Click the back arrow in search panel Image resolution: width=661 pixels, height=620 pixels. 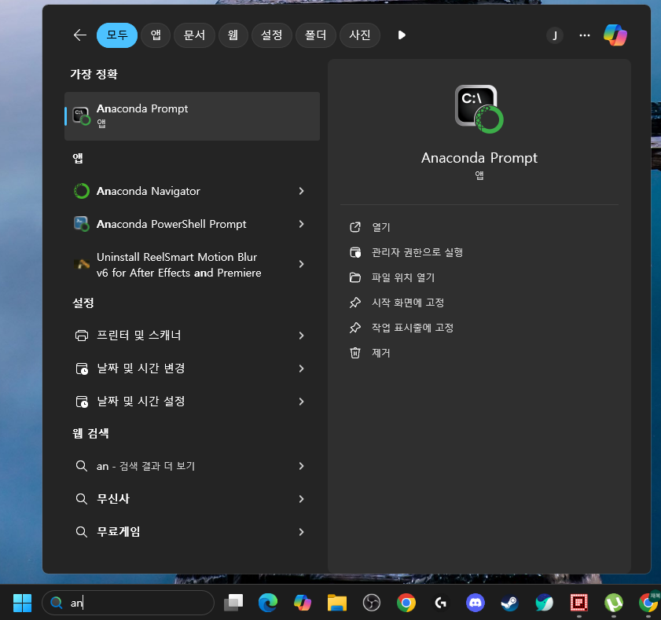click(x=79, y=35)
